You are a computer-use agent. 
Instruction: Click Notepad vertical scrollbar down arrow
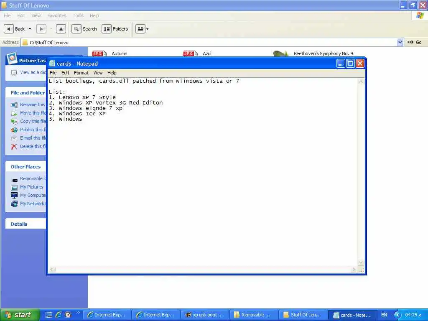(361, 262)
